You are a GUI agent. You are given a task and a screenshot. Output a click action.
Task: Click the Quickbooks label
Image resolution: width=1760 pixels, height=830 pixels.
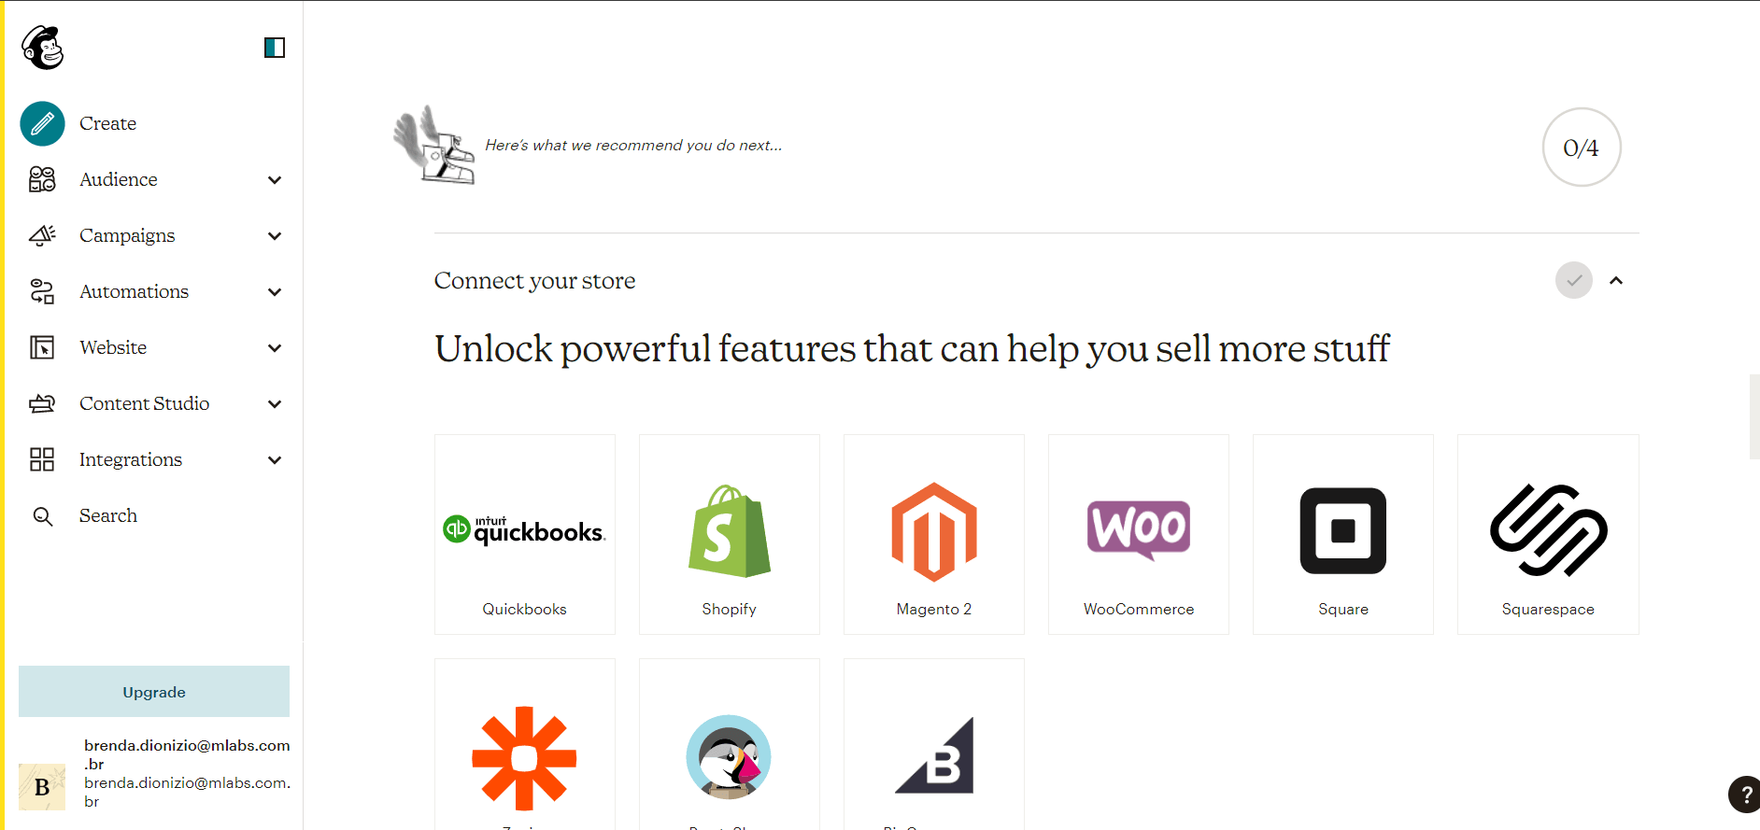click(x=524, y=609)
